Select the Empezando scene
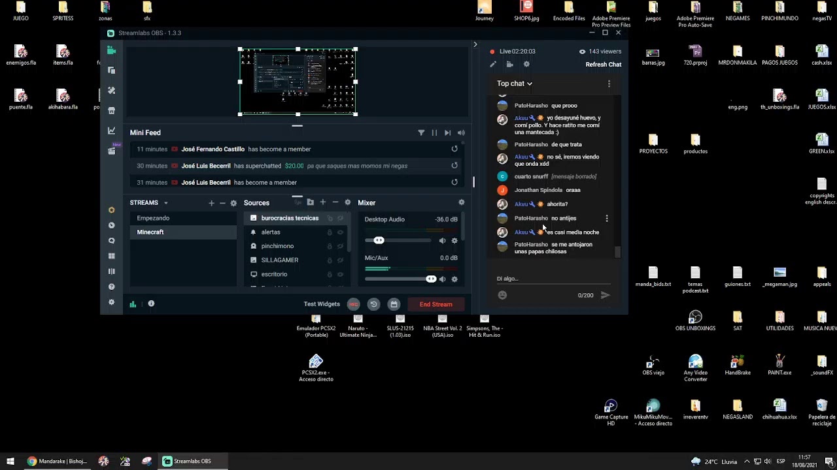This screenshot has height=470, width=837. tap(183, 218)
